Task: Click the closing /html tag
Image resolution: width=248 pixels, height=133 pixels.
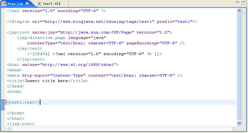Action: point(16,118)
